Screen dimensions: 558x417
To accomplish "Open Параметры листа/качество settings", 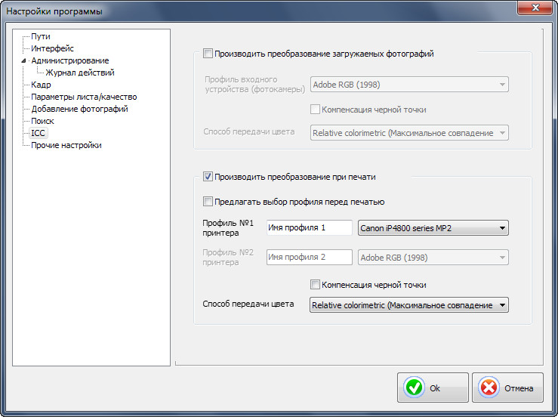I will pos(84,97).
